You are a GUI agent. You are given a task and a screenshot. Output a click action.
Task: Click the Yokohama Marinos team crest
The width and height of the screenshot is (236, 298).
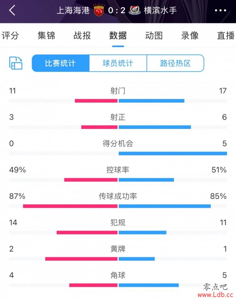click(x=135, y=10)
